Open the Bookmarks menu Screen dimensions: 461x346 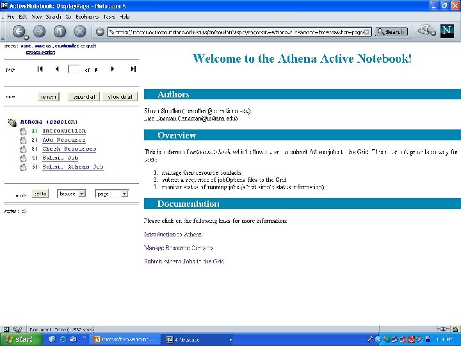(87, 17)
